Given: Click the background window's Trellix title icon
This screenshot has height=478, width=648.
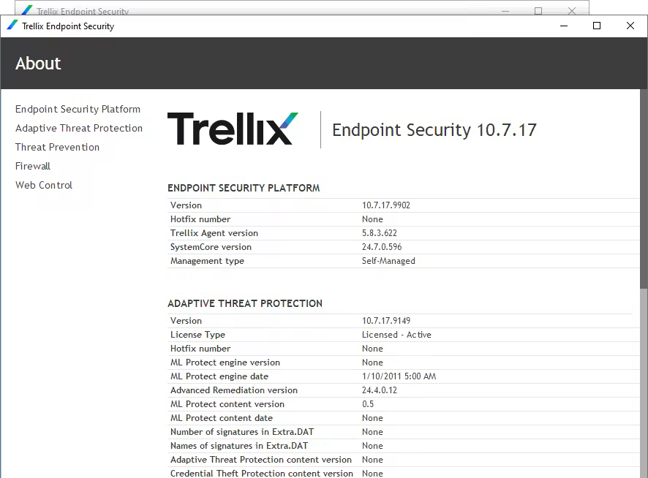Looking at the screenshot, I should (x=27, y=10).
